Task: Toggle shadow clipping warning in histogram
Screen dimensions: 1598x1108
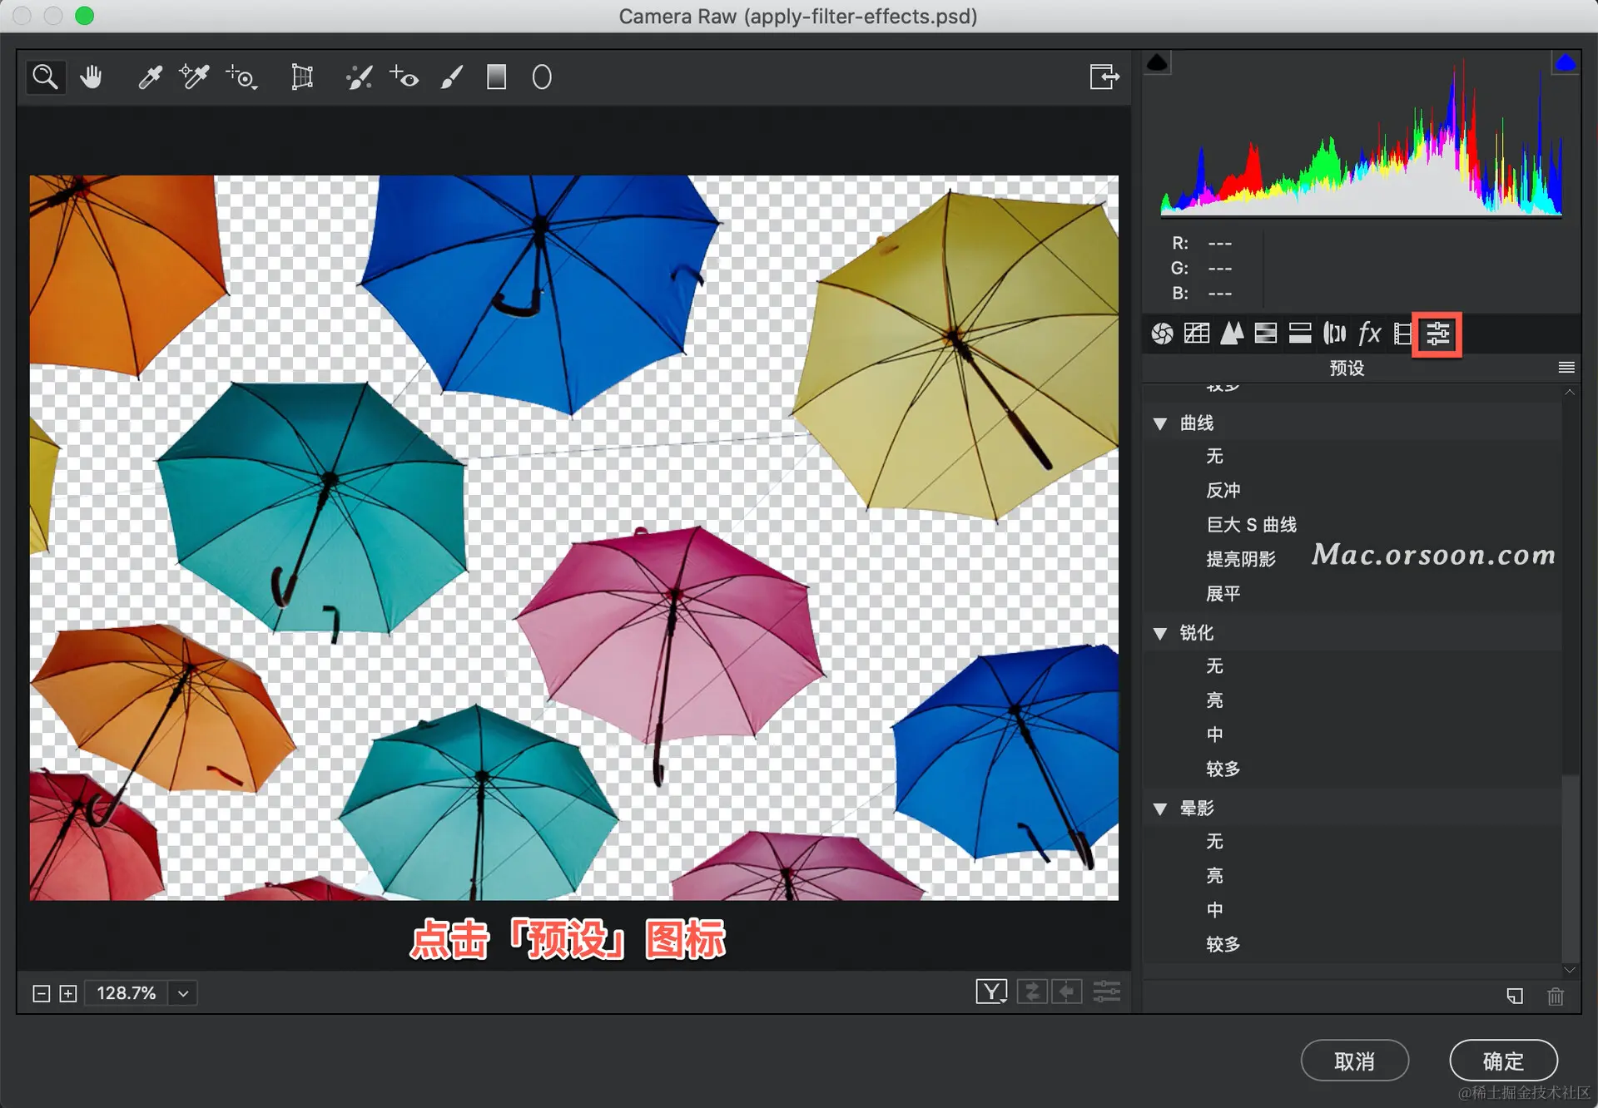Action: click(x=1157, y=63)
